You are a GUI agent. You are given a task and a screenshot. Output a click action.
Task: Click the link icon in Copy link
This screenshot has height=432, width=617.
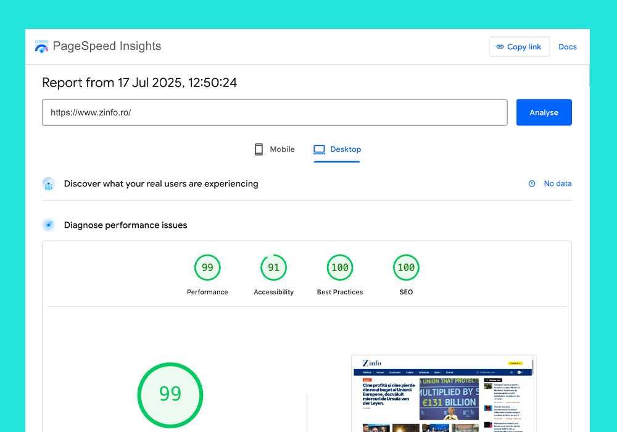click(500, 47)
